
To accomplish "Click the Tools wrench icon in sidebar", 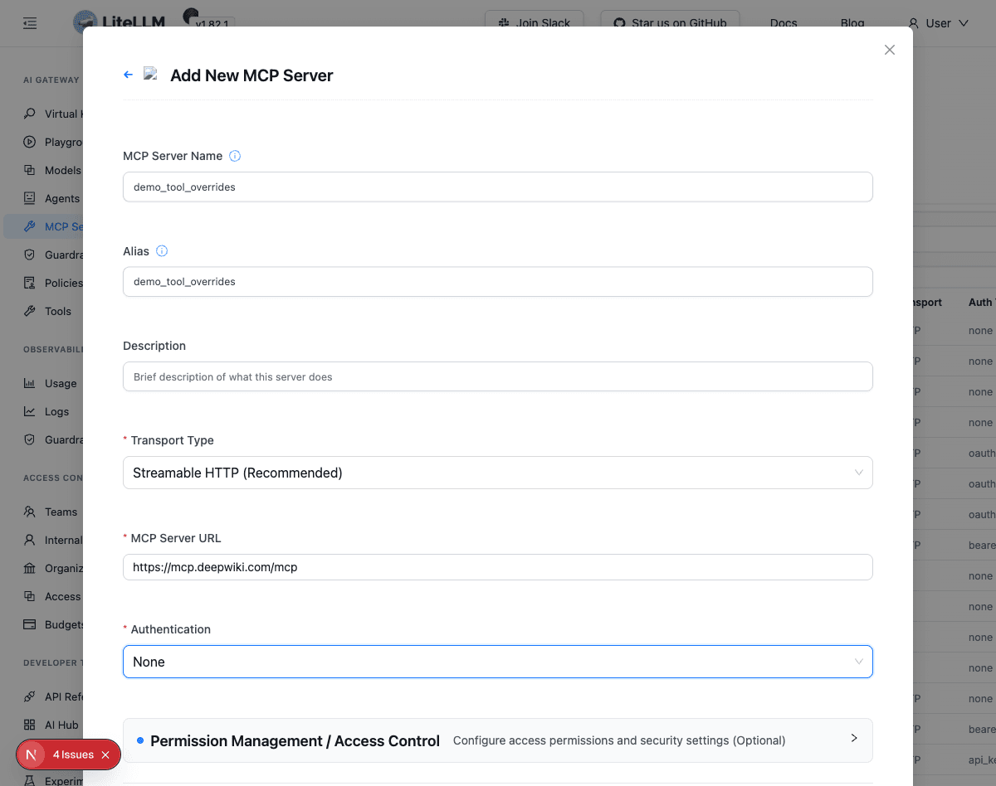I will [x=30, y=311].
